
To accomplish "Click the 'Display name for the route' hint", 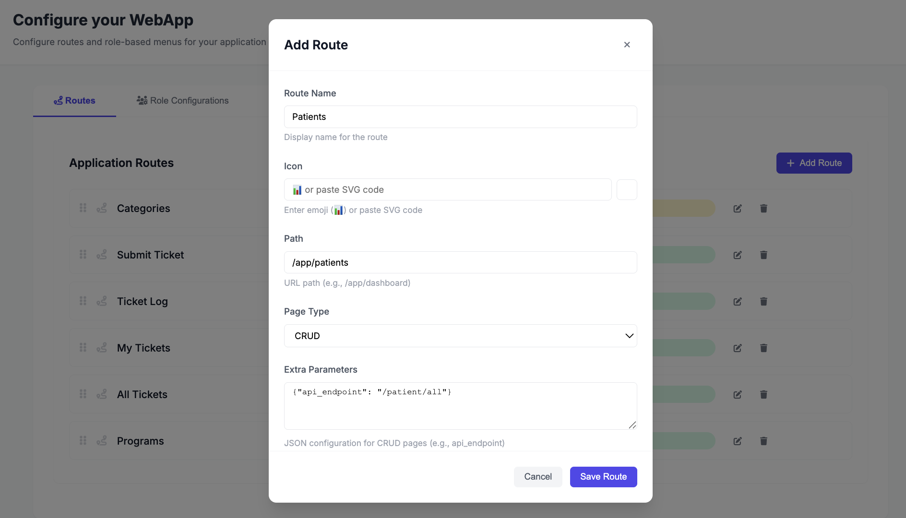I will tap(336, 137).
